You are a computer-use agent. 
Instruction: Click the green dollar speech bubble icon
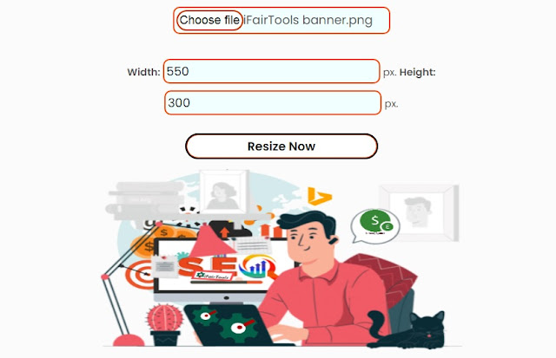coord(374,226)
